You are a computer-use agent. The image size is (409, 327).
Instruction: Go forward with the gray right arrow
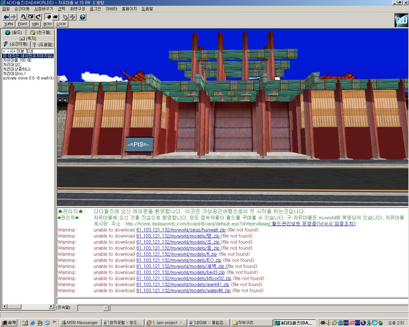(x=13, y=17)
